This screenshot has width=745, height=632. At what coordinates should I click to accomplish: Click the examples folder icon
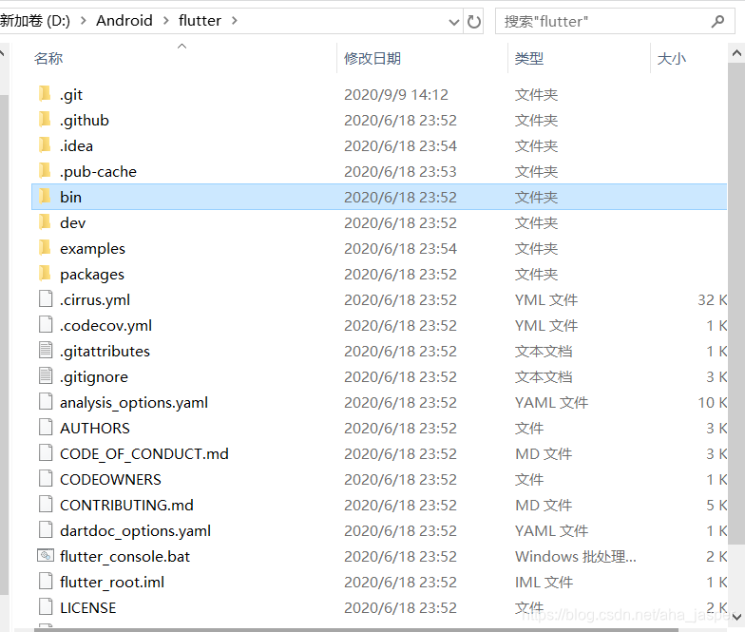(x=44, y=247)
